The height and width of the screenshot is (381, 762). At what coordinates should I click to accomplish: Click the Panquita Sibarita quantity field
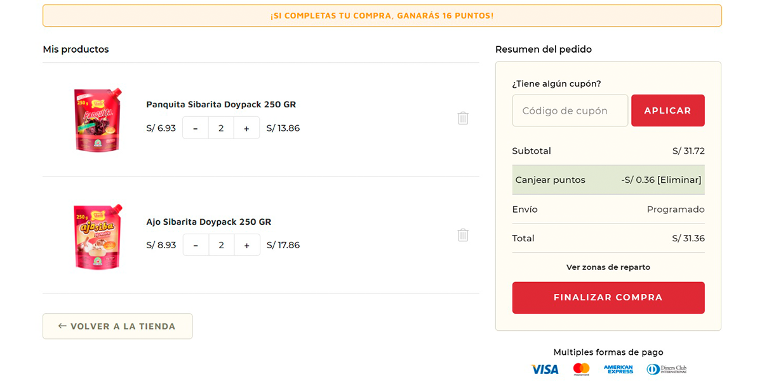click(x=221, y=128)
